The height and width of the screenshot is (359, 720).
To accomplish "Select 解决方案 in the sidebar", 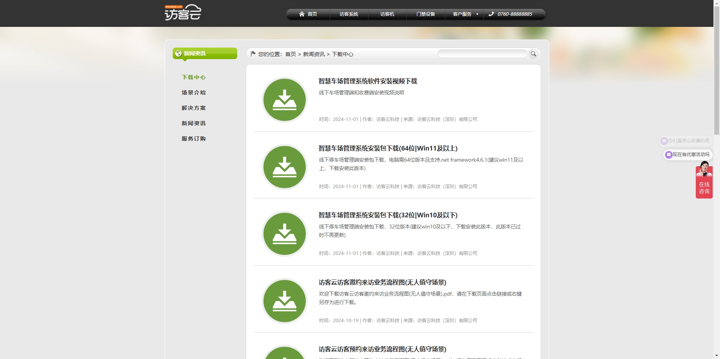I will pyautogui.click(x=194, y=108).
